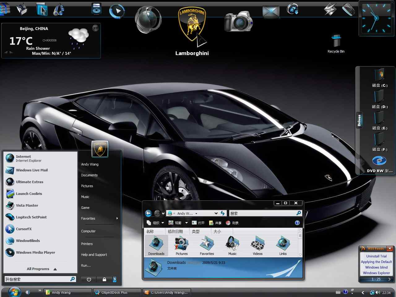Open the Videos folder in Explorer
The image size is (396, 297).
(258, 246)
